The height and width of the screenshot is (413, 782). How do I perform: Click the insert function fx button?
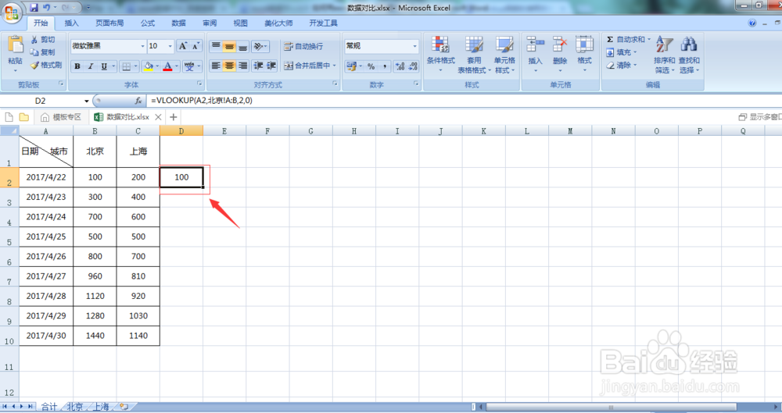pos(138,101)
